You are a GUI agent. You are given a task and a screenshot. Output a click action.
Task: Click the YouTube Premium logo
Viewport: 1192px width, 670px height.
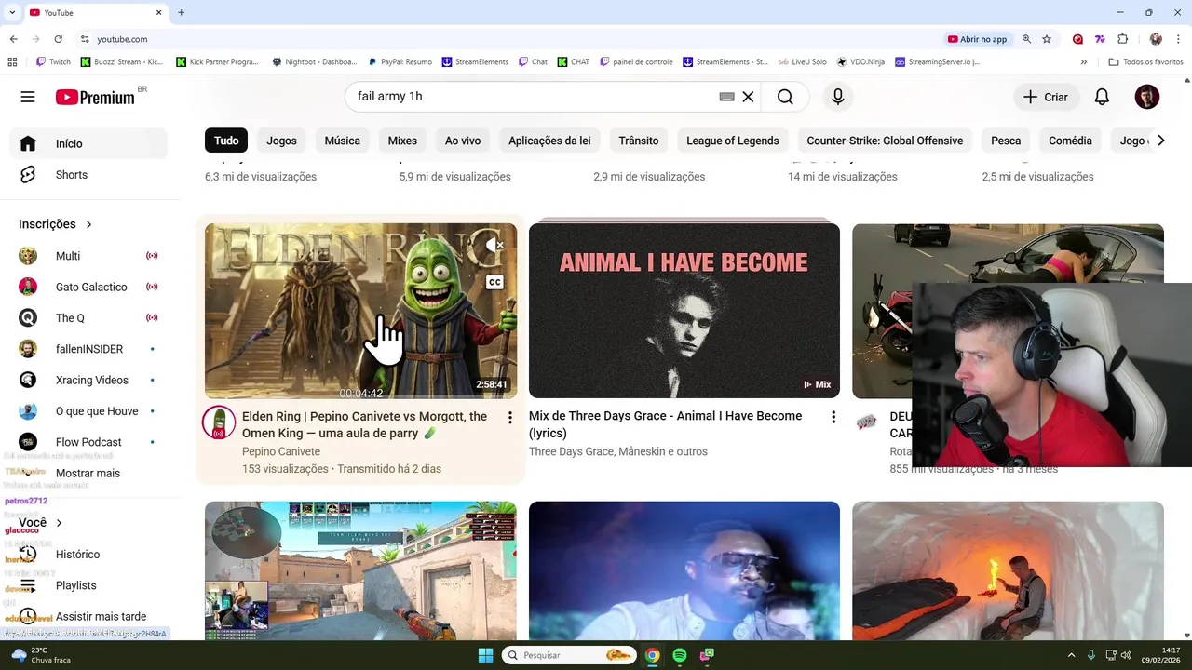[95, 97]
